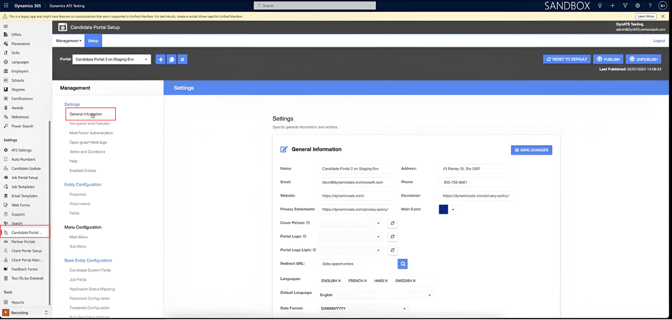Screen dimensions: 672x320
Task: Open ATS Settings in sidebar
Action: [21, 151]
